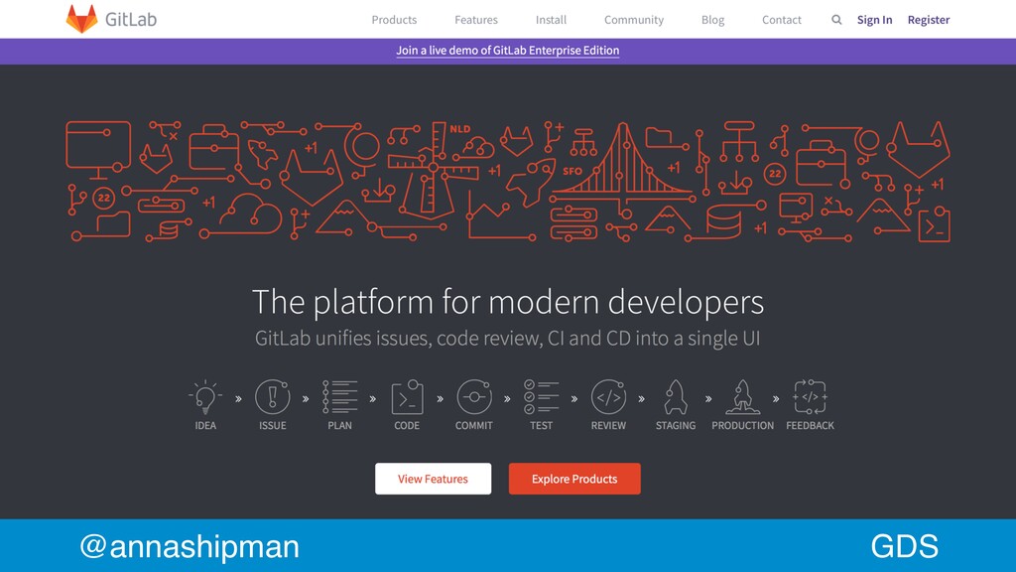Click the Register link
This screenshot has height=572, width=1016.
(929, 20)
